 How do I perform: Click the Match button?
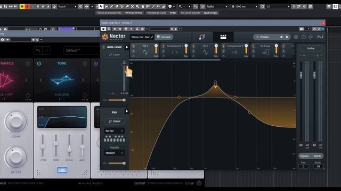tap(317, 156)
